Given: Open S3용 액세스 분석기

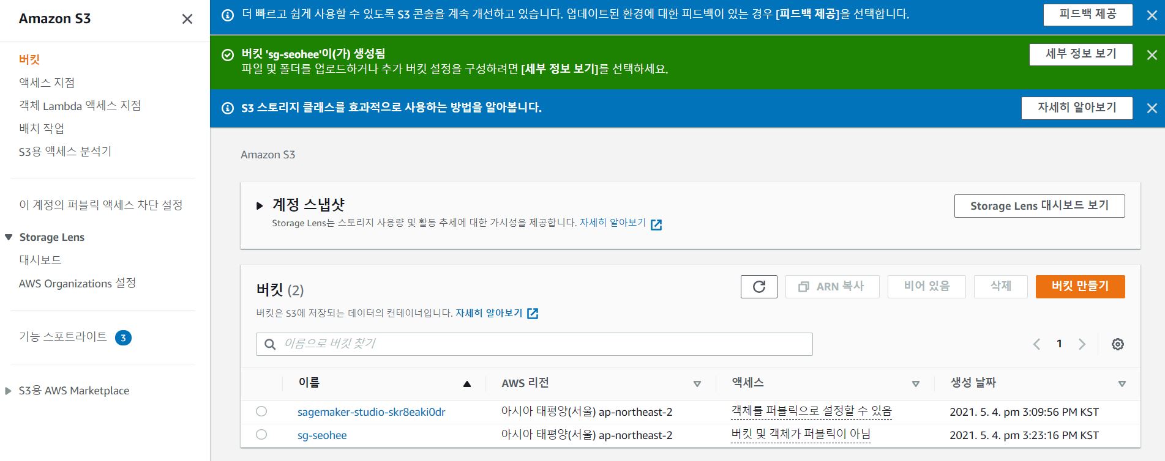Looking at the screenshot, I should coord(65,152).
